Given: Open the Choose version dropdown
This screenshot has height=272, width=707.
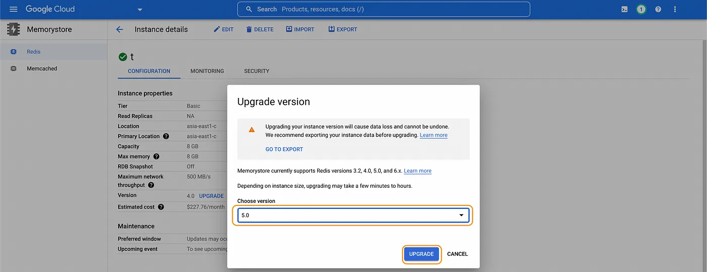Looking at the screenshot, I should point(353,215).
